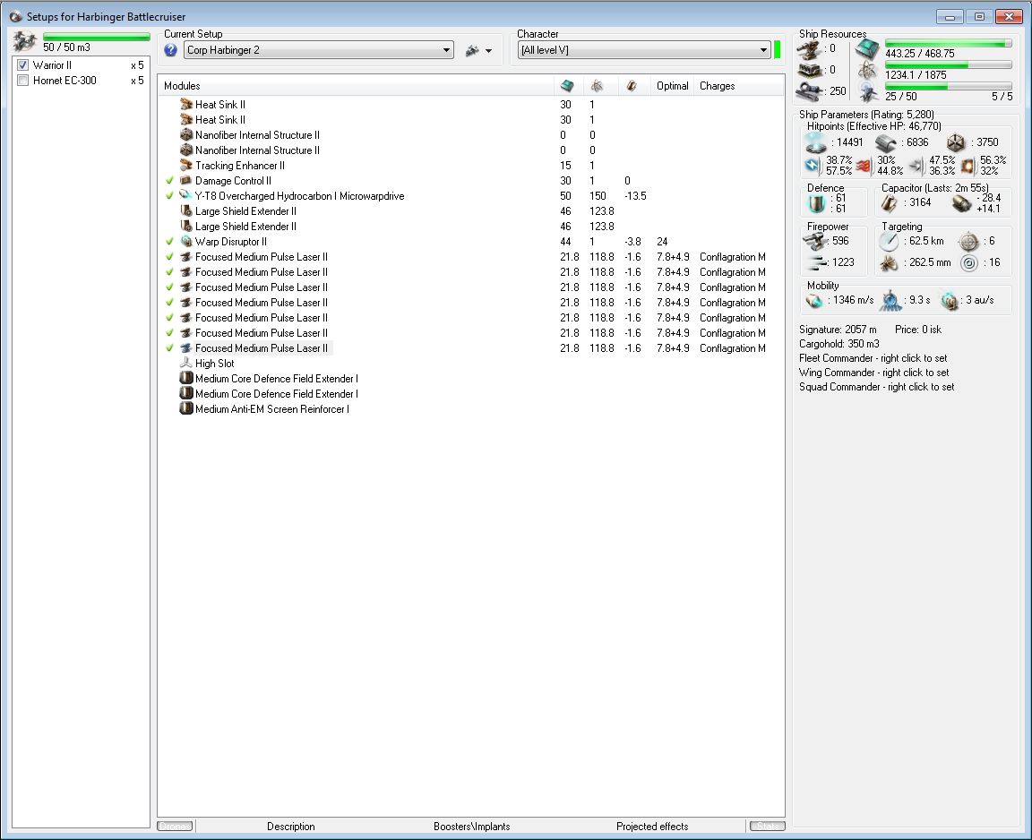This screenshot has width=1032, height=840.
Task: Click the CPU usage progress bar
Action: 949,43
